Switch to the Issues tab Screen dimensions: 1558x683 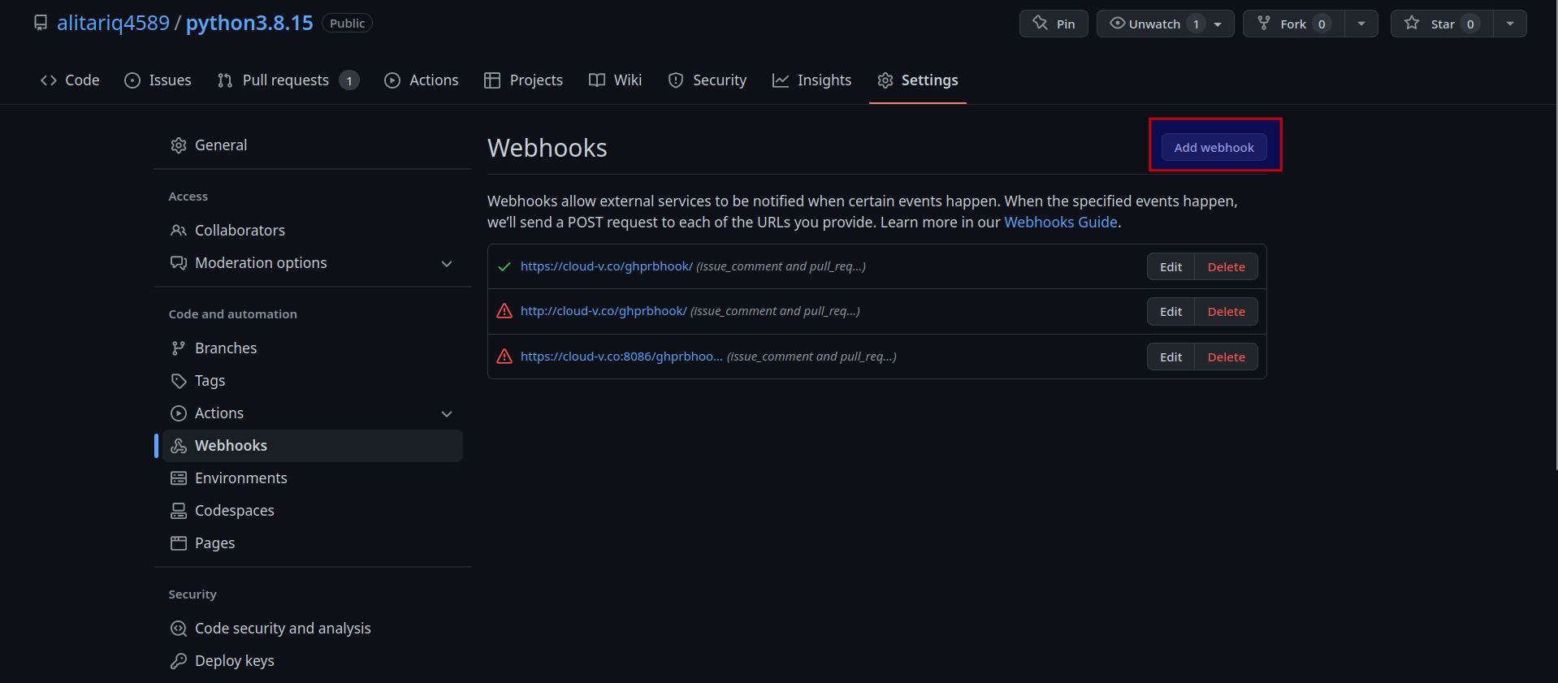[x=158, y=80]
